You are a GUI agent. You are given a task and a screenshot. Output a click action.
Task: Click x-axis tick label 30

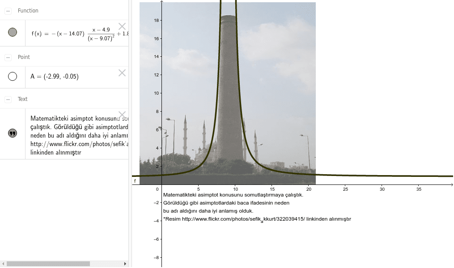pyautogui.click(x=382, y=189)
